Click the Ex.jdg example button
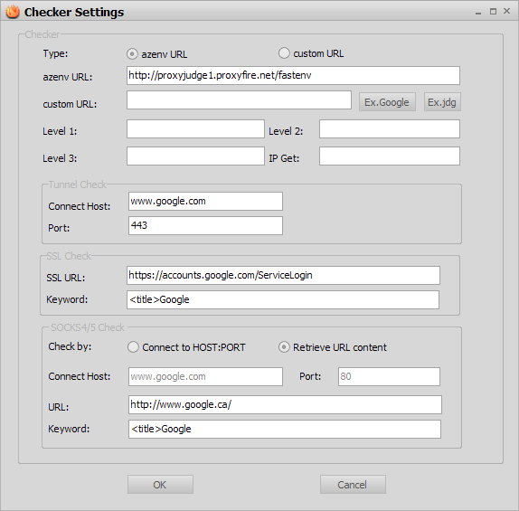 (442, 102)
